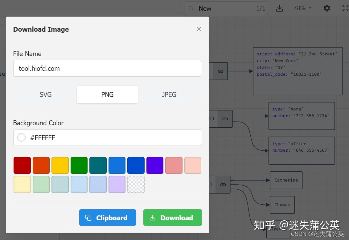Open the download image icon in toolbar
The width and height of the screenshot is (349, 240).
279,8
